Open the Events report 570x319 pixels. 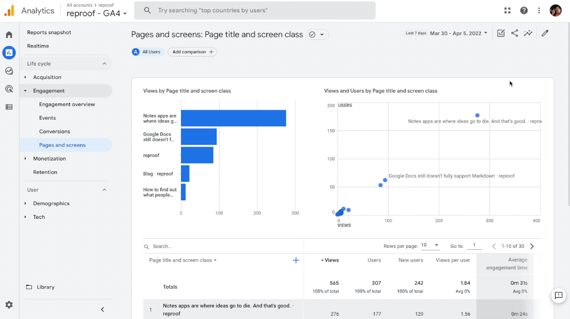47,118
